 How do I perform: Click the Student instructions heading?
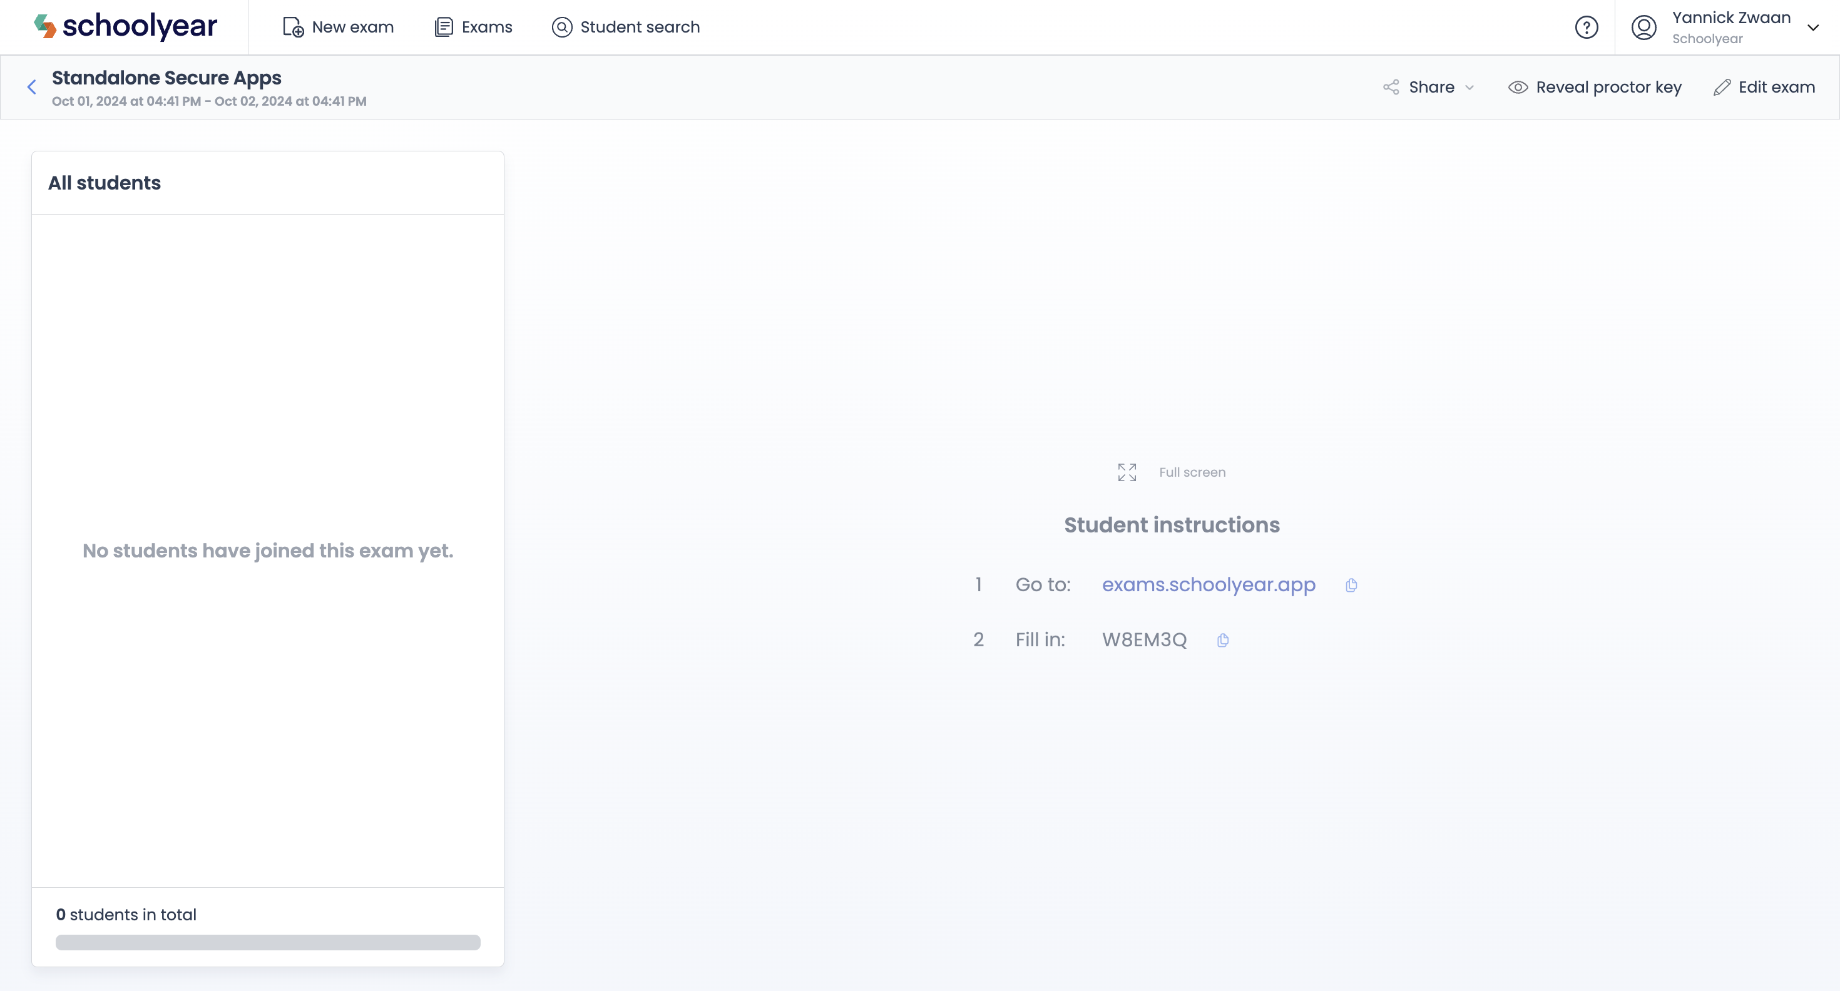[1172, 525]
